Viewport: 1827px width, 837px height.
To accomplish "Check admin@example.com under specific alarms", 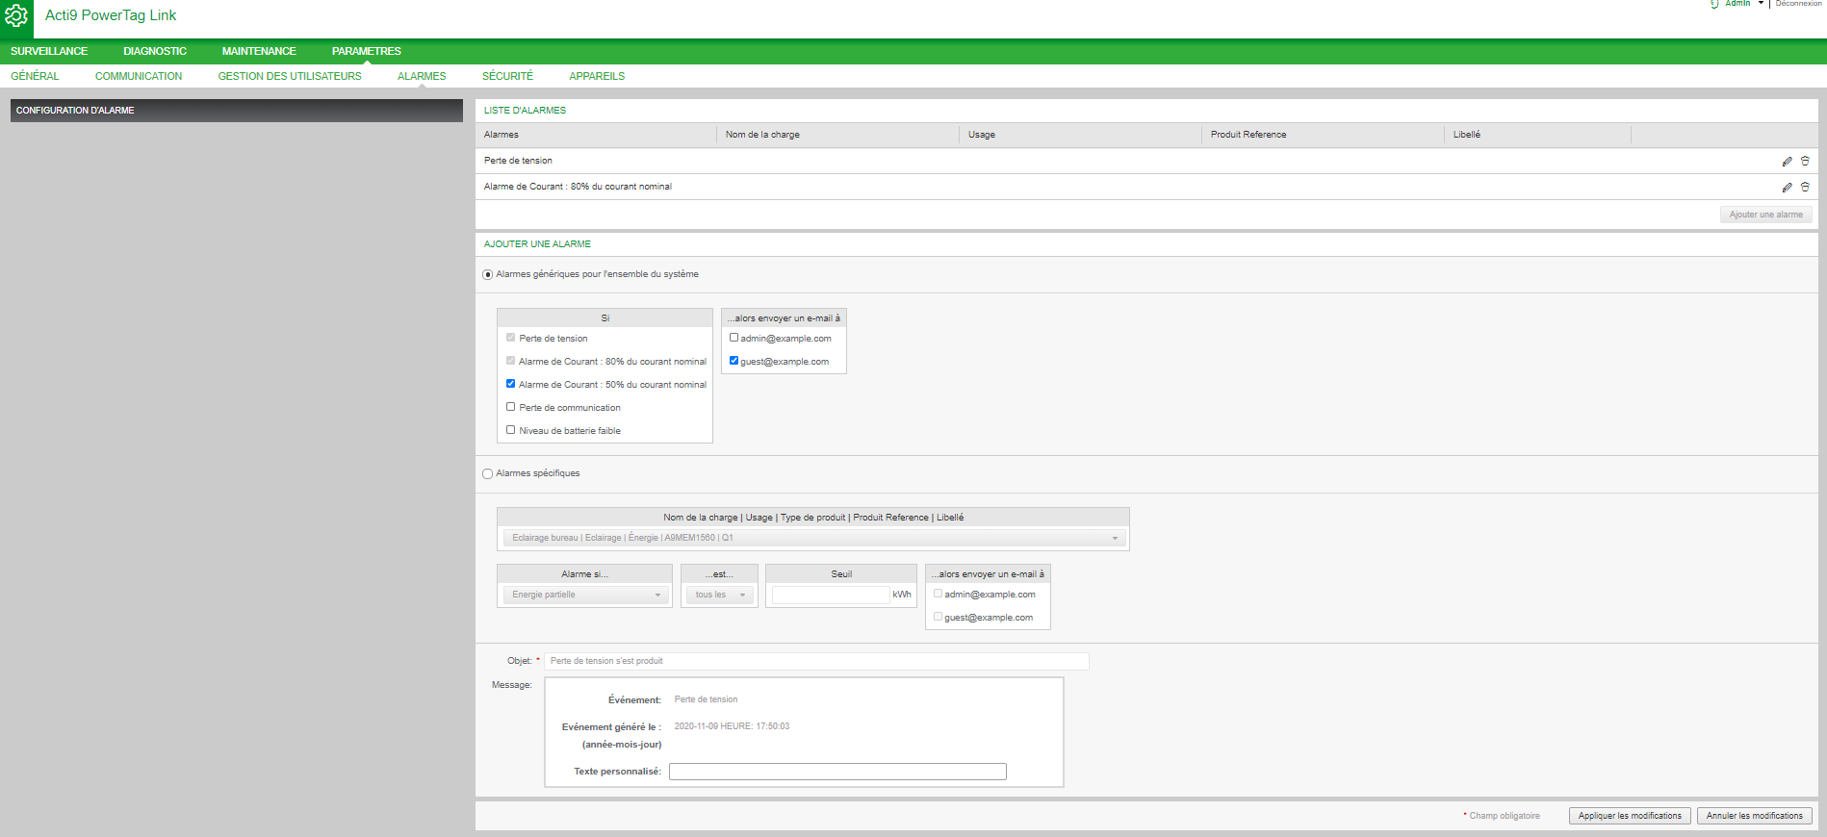I will [x=938, y=594].
